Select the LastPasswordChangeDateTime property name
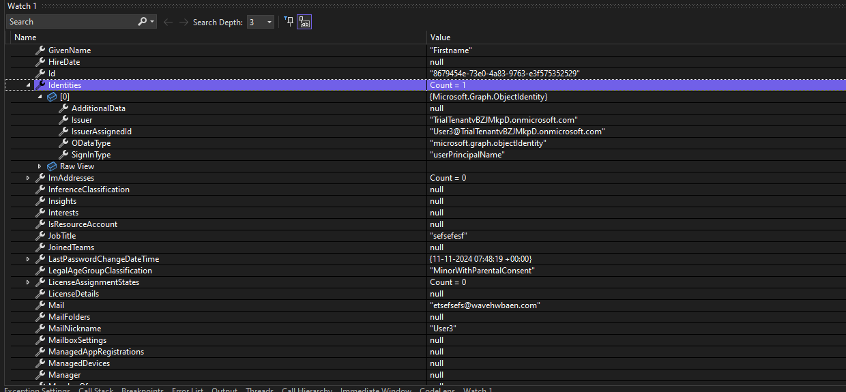 [x=104, y=259]
